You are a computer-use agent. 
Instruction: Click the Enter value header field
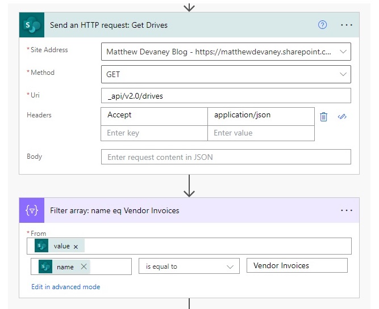(x=261, y=133)
